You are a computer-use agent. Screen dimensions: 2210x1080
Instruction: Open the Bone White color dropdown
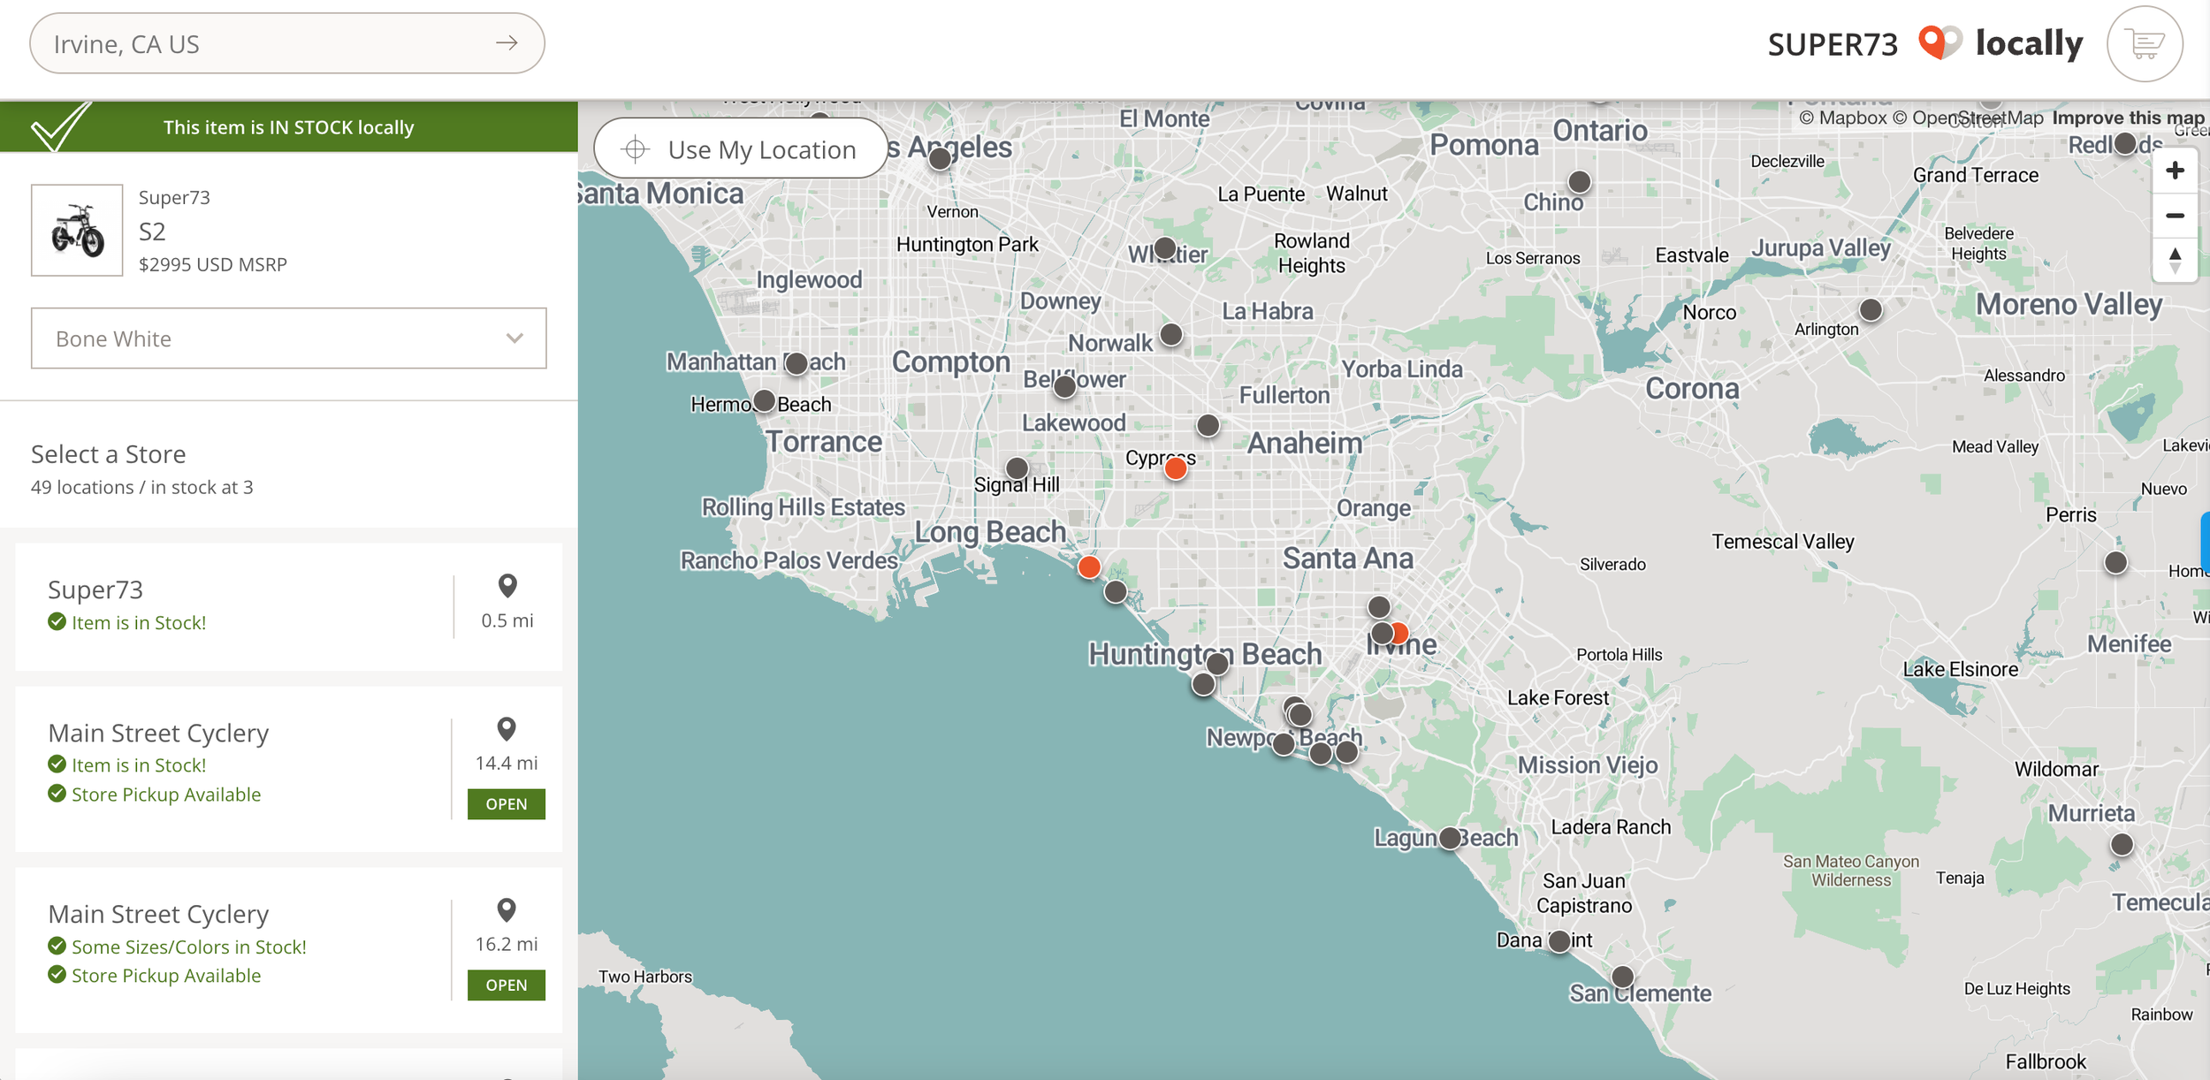pyautogui.click(x=289, y=338)
